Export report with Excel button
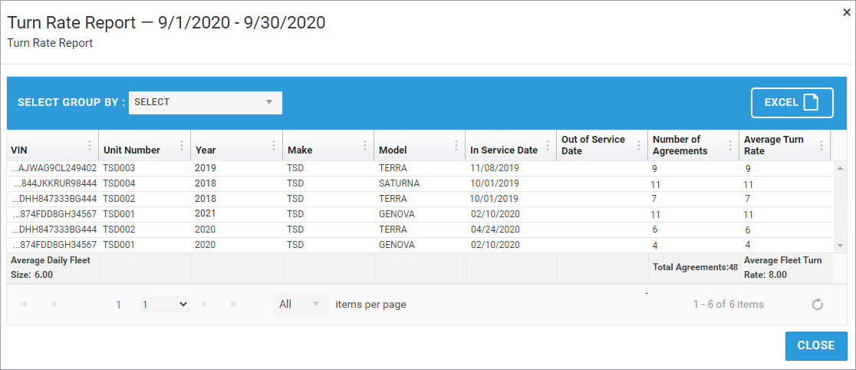The image size is (856, 370). tap(792, 103)
